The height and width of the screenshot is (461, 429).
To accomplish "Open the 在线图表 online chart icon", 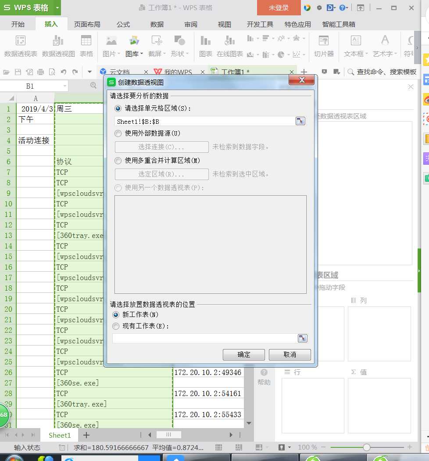I will click(229, 41).
